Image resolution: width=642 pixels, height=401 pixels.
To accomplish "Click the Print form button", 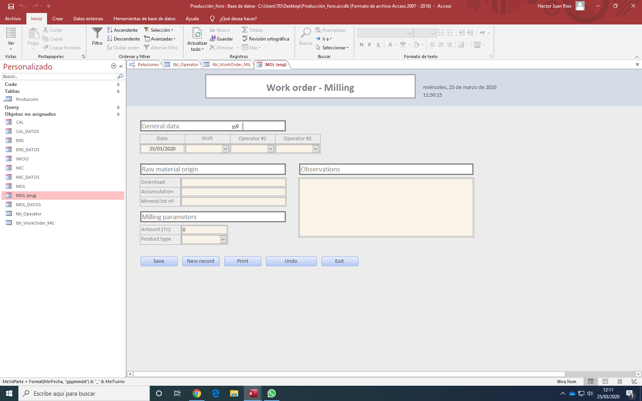I will click(x=243, y=261).
